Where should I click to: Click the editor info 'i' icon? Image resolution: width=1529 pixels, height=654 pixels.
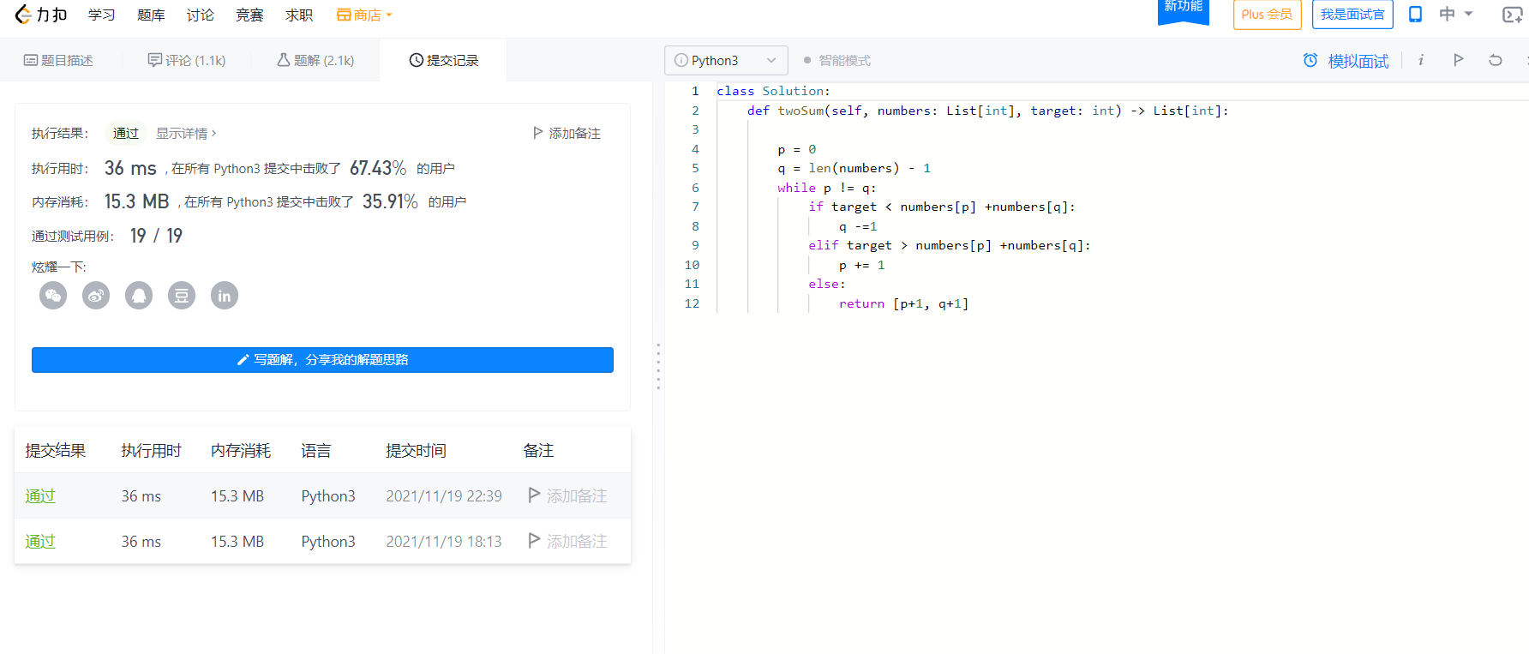coord(1421,60)
